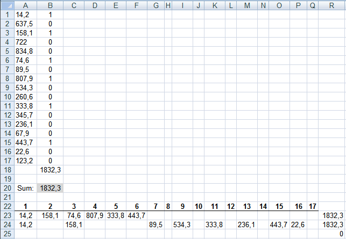The width and height of the screenshot is (346, 239).
Task: Select column A header
Action: (26, 5)
